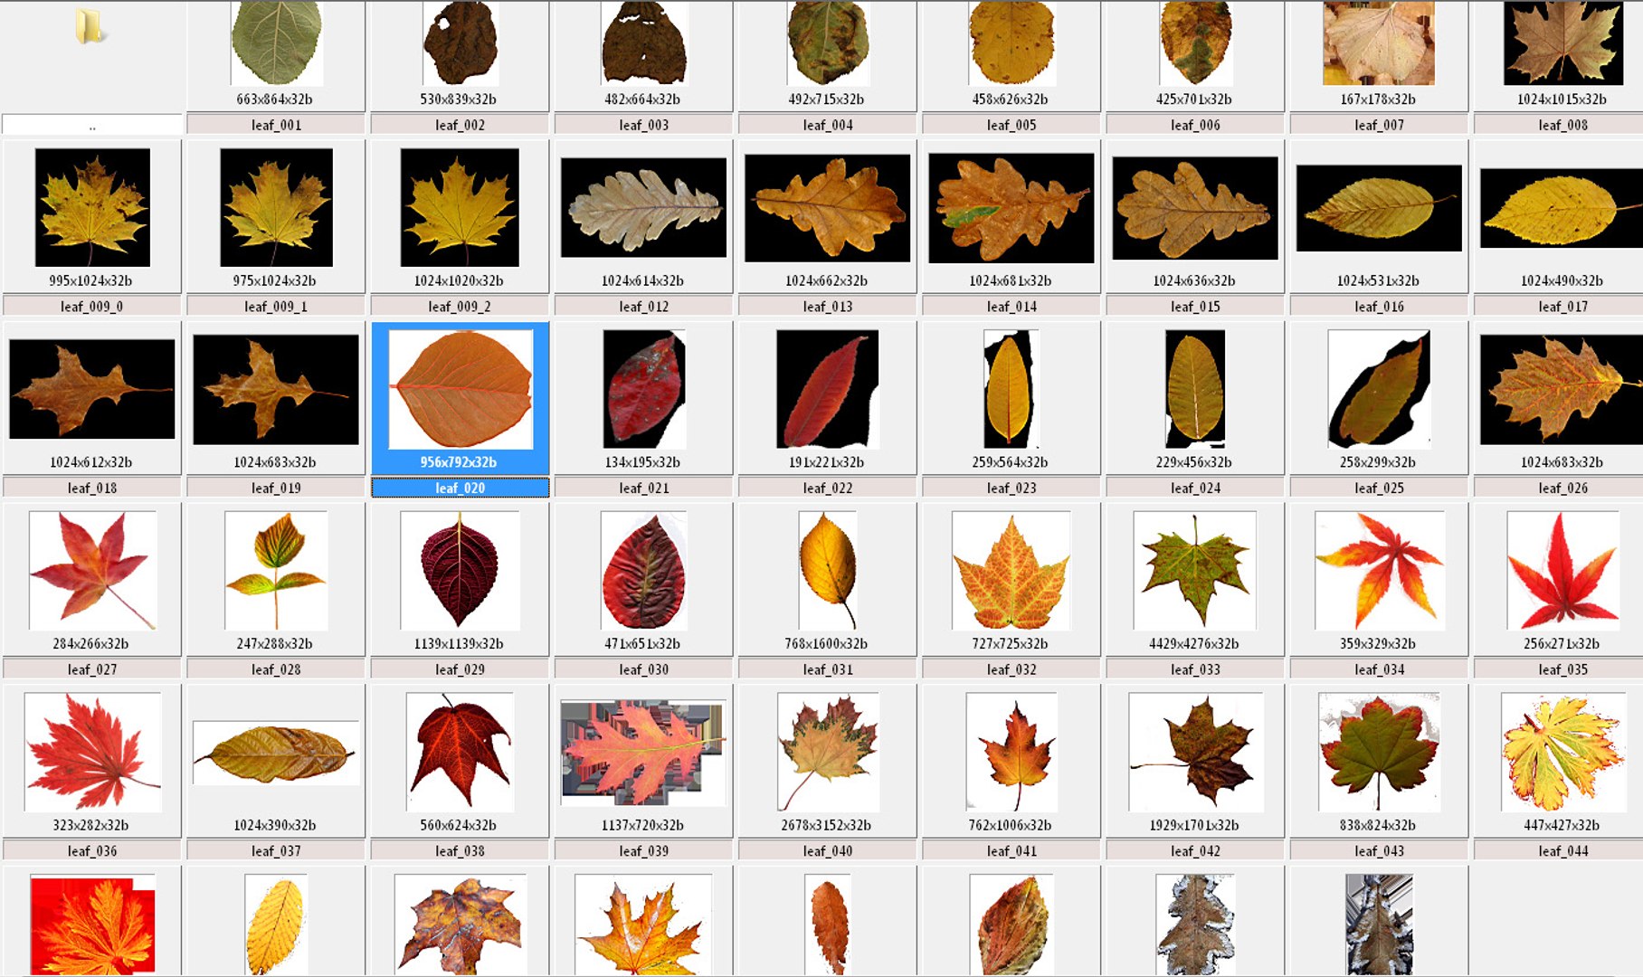The height and width of the screenshot is (977, 1643).
Task: Click the leaf_022 filename label
Action: pyautogui.click(x=827, y=488)
